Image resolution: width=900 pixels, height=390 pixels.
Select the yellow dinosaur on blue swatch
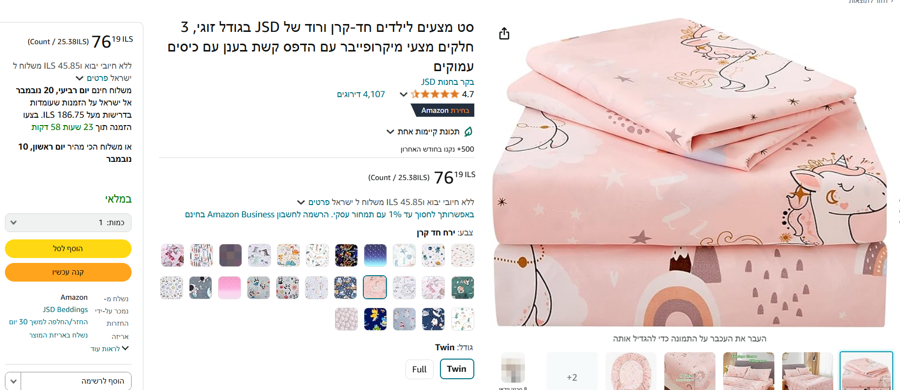coord(376,319)
